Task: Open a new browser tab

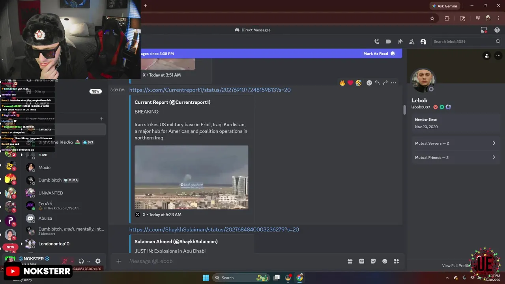Action: pyautogui.click(x=145, y=6)
